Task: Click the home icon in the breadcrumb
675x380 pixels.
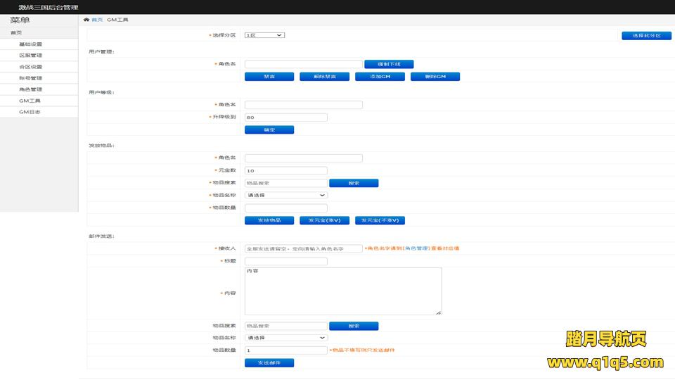Action: coord(86,20)
